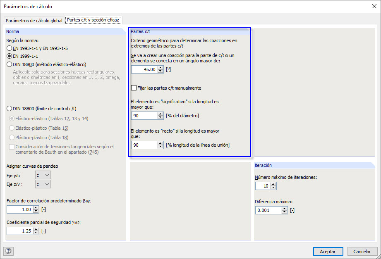381x259 pixels.
Task: Close the Parámetros de cálculo dialog
Action: [374, 6]
